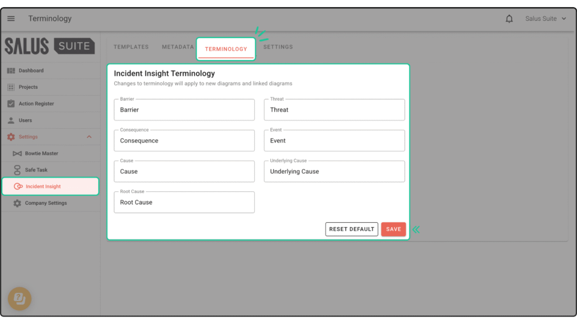Click the notifications bell

coord(509,18)
